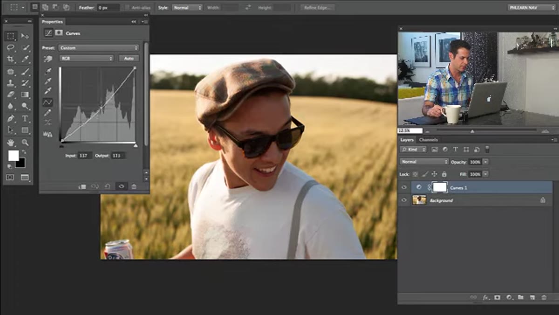Click the histogram clipping warning icon
The width and height of the screenshot is (559, 315).
point(48,134)
